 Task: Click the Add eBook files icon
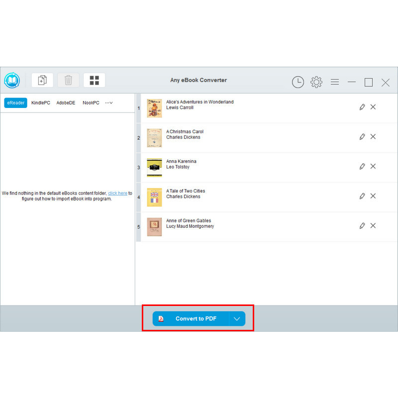tap(42, 80)
